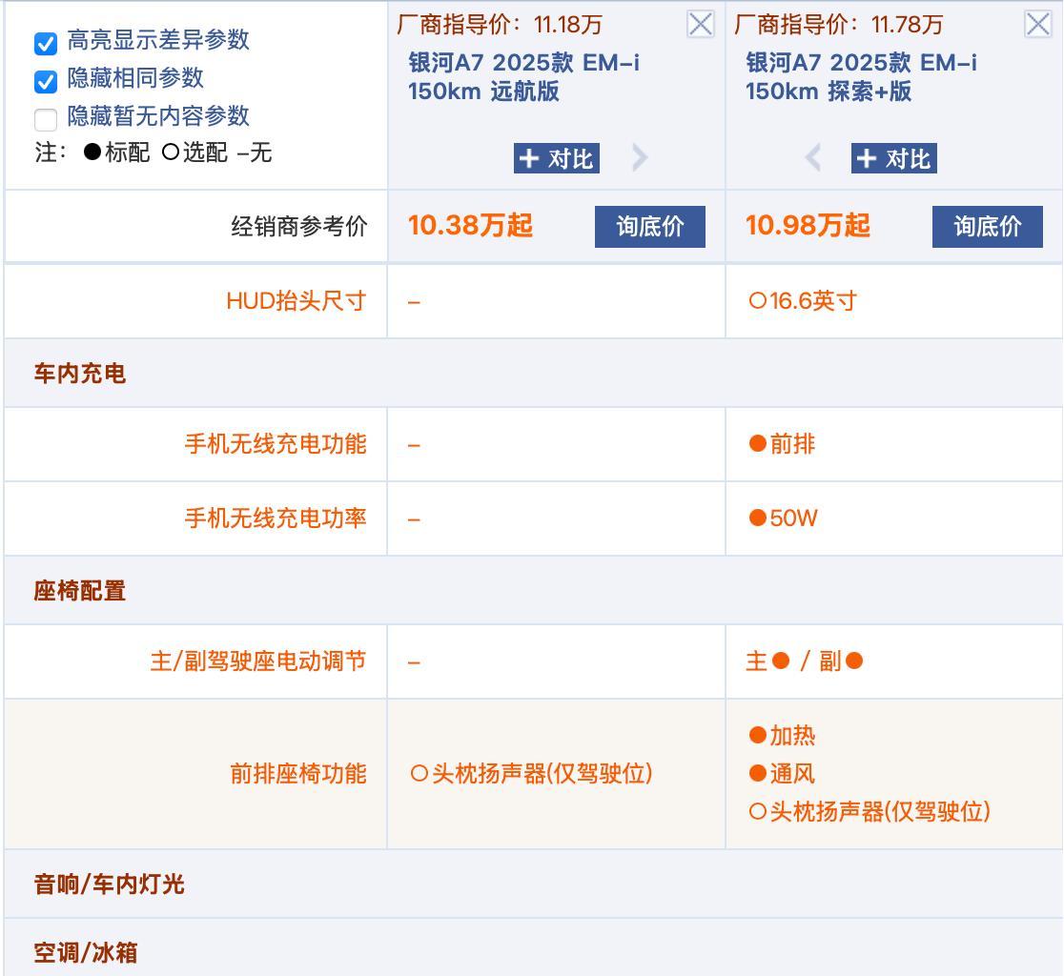Click 头枕扬声器(仅驾驶位) in 远航版 column

[x=531, y=774]
